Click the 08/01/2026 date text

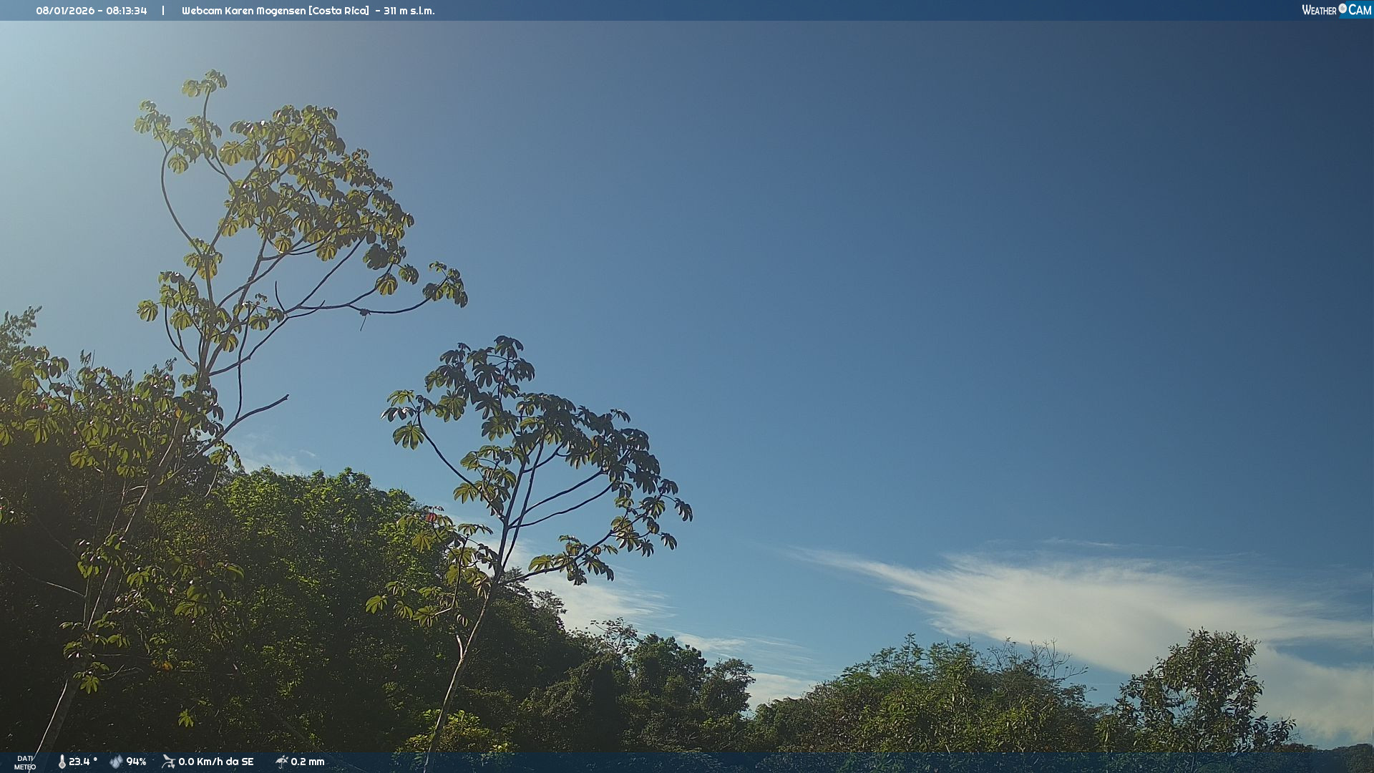tap(66, 11)
